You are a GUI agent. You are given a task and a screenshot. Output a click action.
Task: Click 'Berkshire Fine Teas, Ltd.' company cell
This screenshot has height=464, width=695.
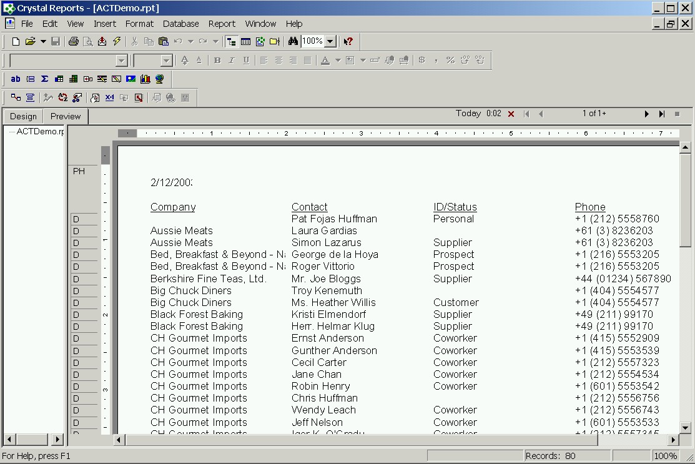coord(208,279)
